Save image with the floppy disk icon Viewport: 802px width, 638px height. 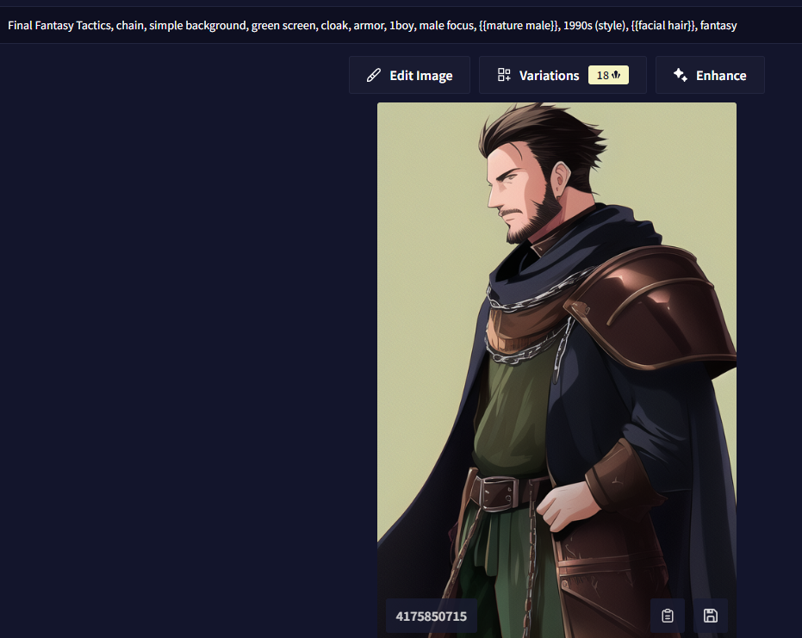(711, 616)
